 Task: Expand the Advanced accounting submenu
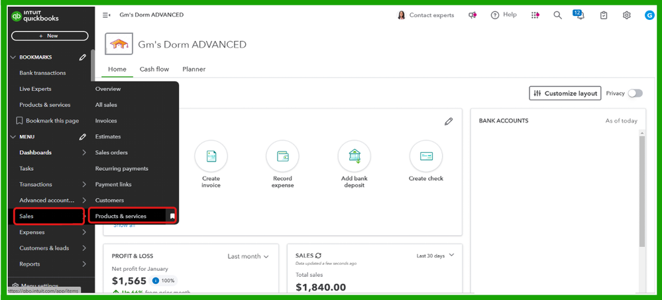[84, 201]
